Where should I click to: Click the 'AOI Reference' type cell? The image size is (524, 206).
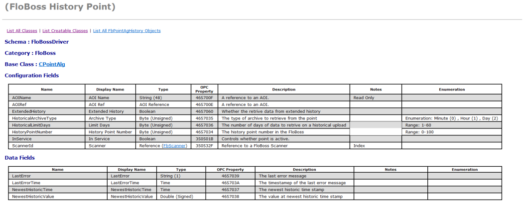click(163, 104)
